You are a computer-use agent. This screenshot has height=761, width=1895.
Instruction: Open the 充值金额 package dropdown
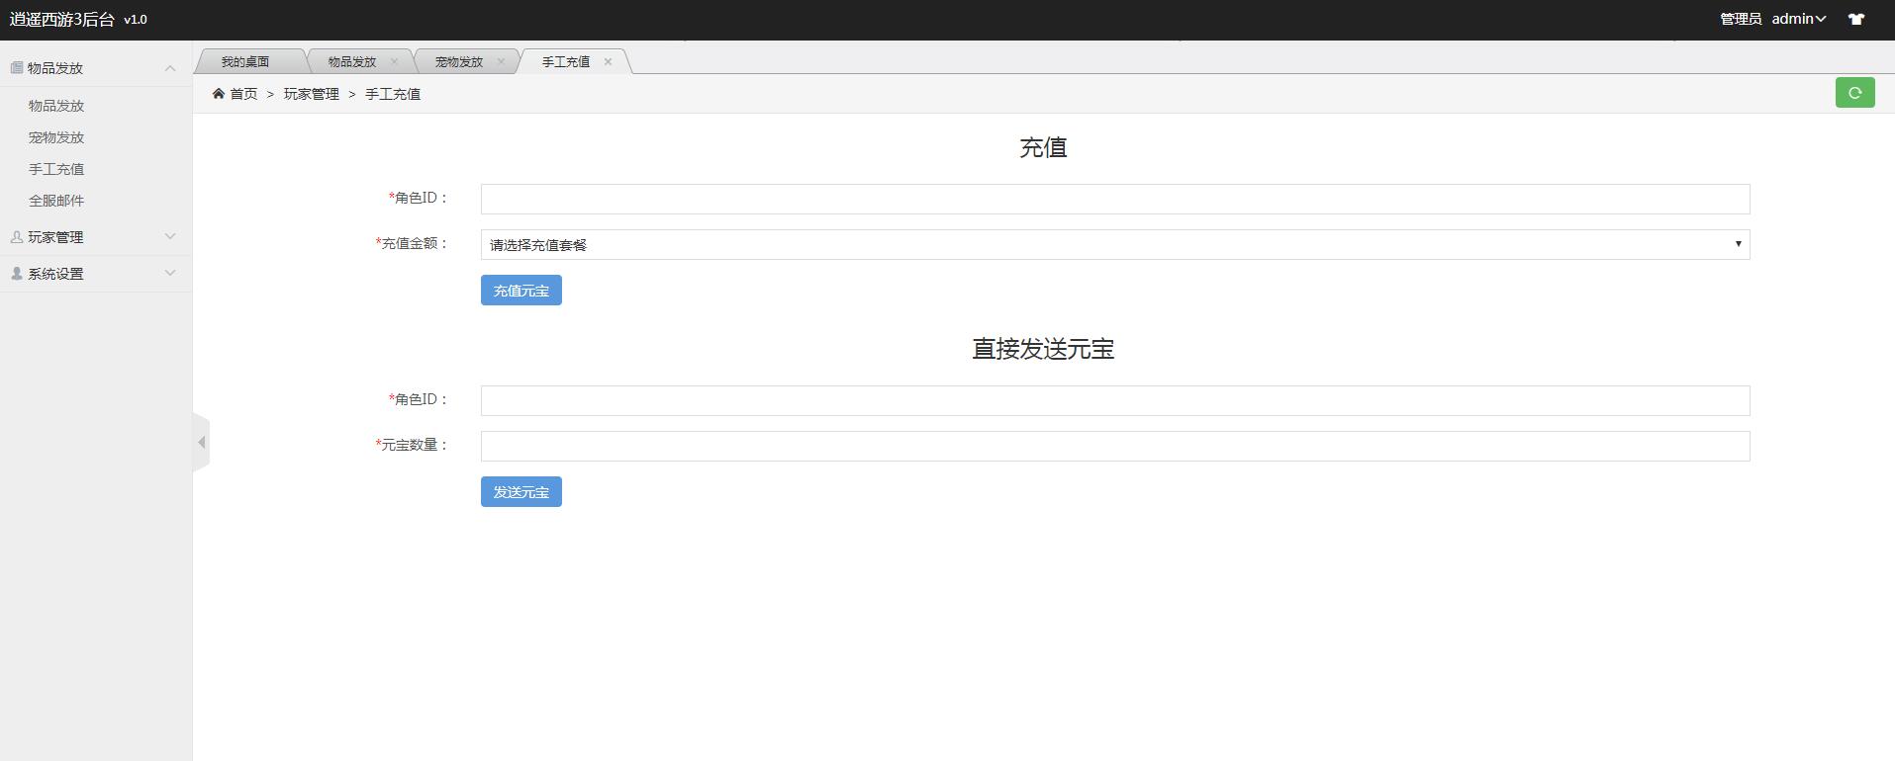point(1114,244)
